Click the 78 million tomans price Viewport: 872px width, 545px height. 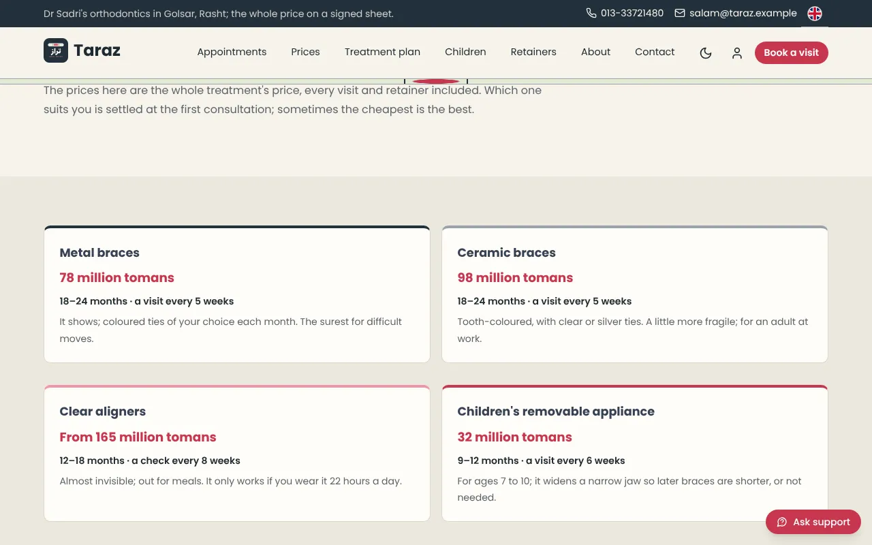[117, 278]
